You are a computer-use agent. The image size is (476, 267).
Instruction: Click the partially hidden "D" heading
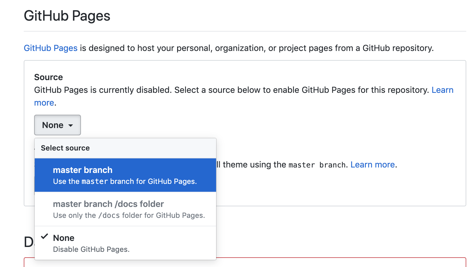[29, 242]
